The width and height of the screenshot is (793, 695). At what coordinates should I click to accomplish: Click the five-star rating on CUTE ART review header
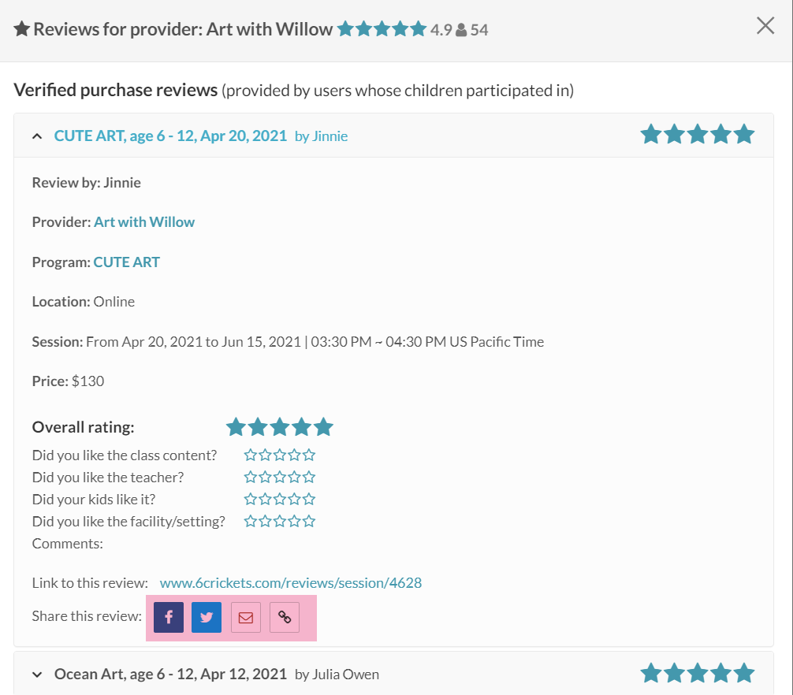pyautogui.click(x=697, y=135)
